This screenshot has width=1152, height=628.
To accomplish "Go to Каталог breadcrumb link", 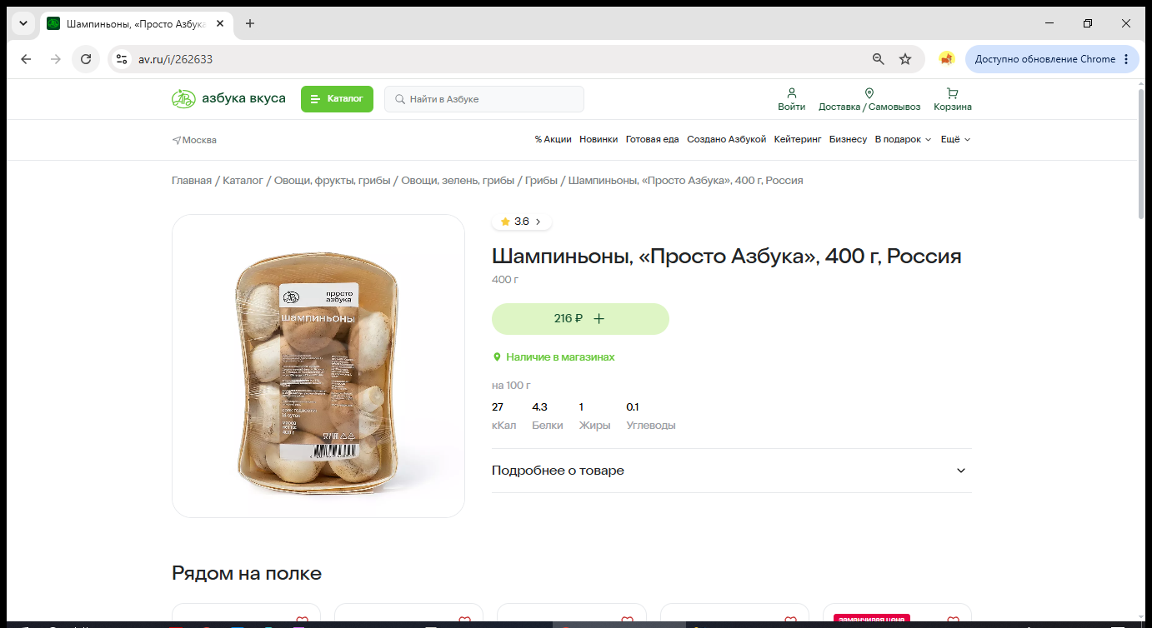I will (243, 181).
